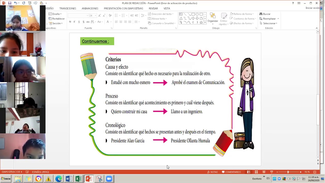The image size is (325, 183).
Task: Toggle text shadow formatting
Action: pos(83,22)
